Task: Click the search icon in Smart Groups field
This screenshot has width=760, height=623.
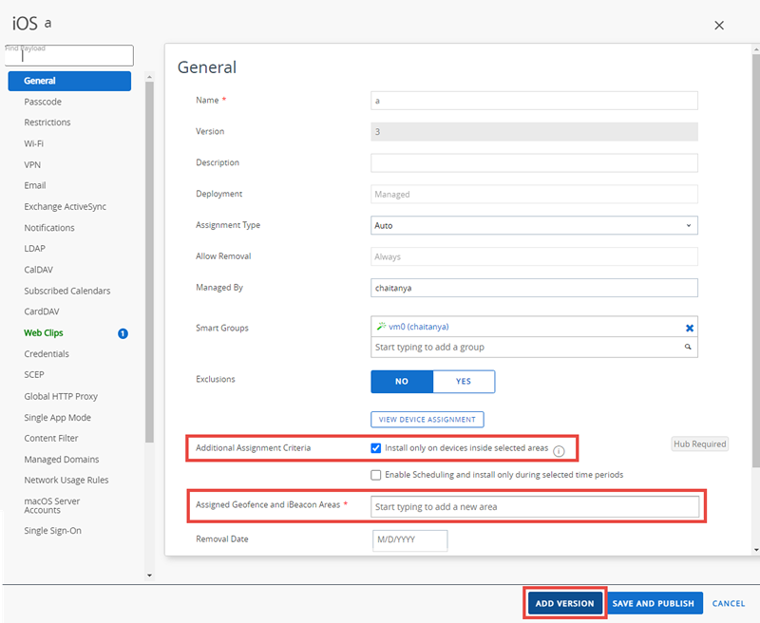Action: (x=688, y=347)
